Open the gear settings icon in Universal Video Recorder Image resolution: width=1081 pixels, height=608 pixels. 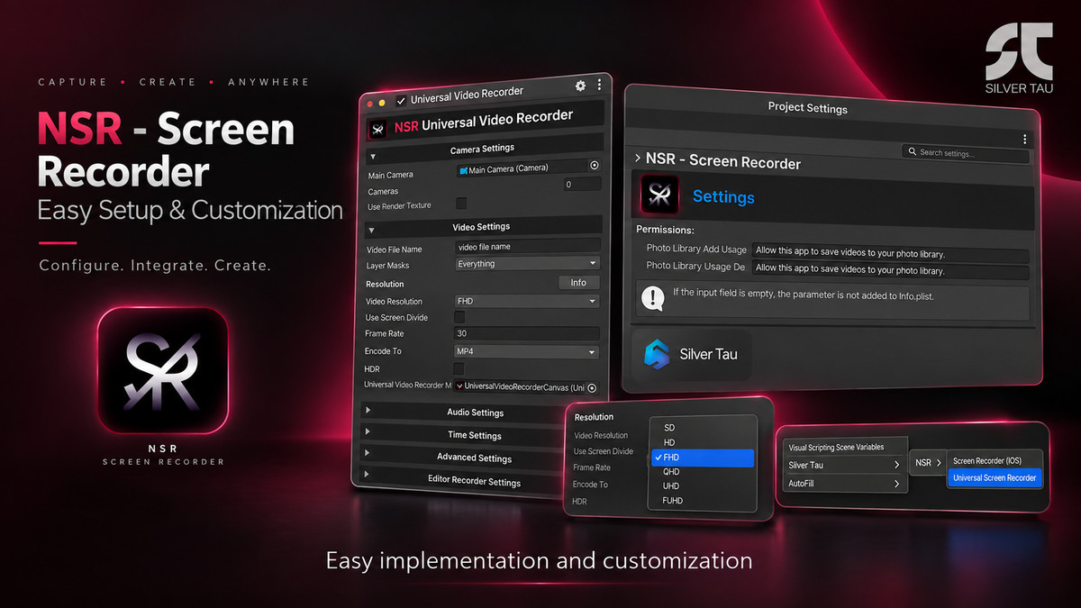click(580, 86)
